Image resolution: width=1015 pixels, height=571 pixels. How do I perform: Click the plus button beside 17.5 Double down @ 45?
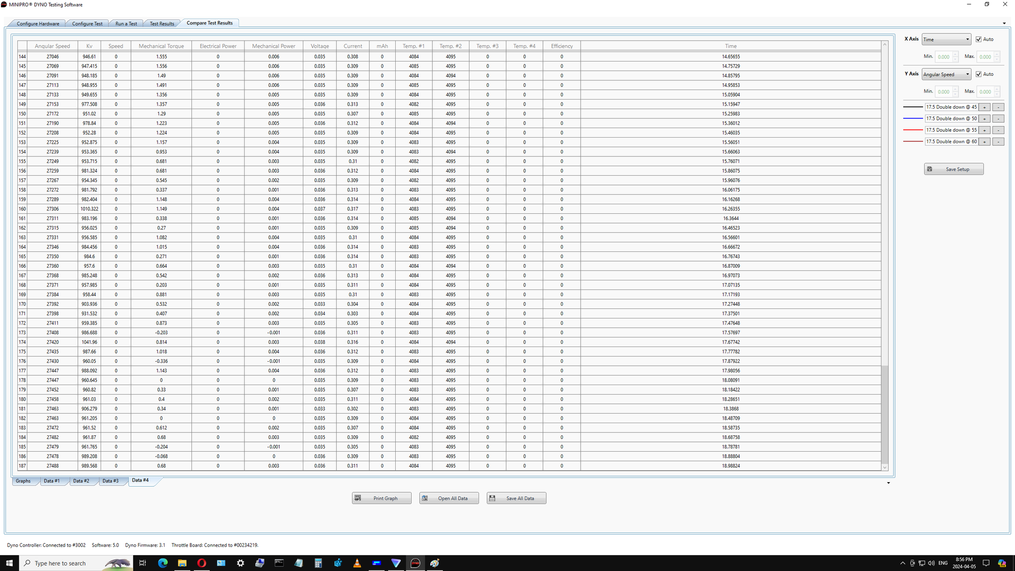pos(985,107)
